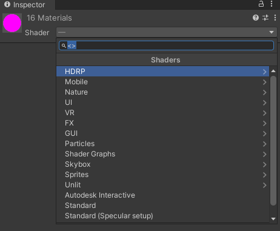Image resolution: width=280 pixels, height=231 pixels.
Task: Click the 16 Materials title text
Action: (49, 18)
